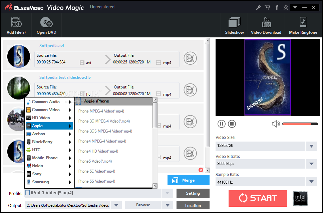Click the Browse button
The width and height of the screenshot is (323, 213).
143,205
